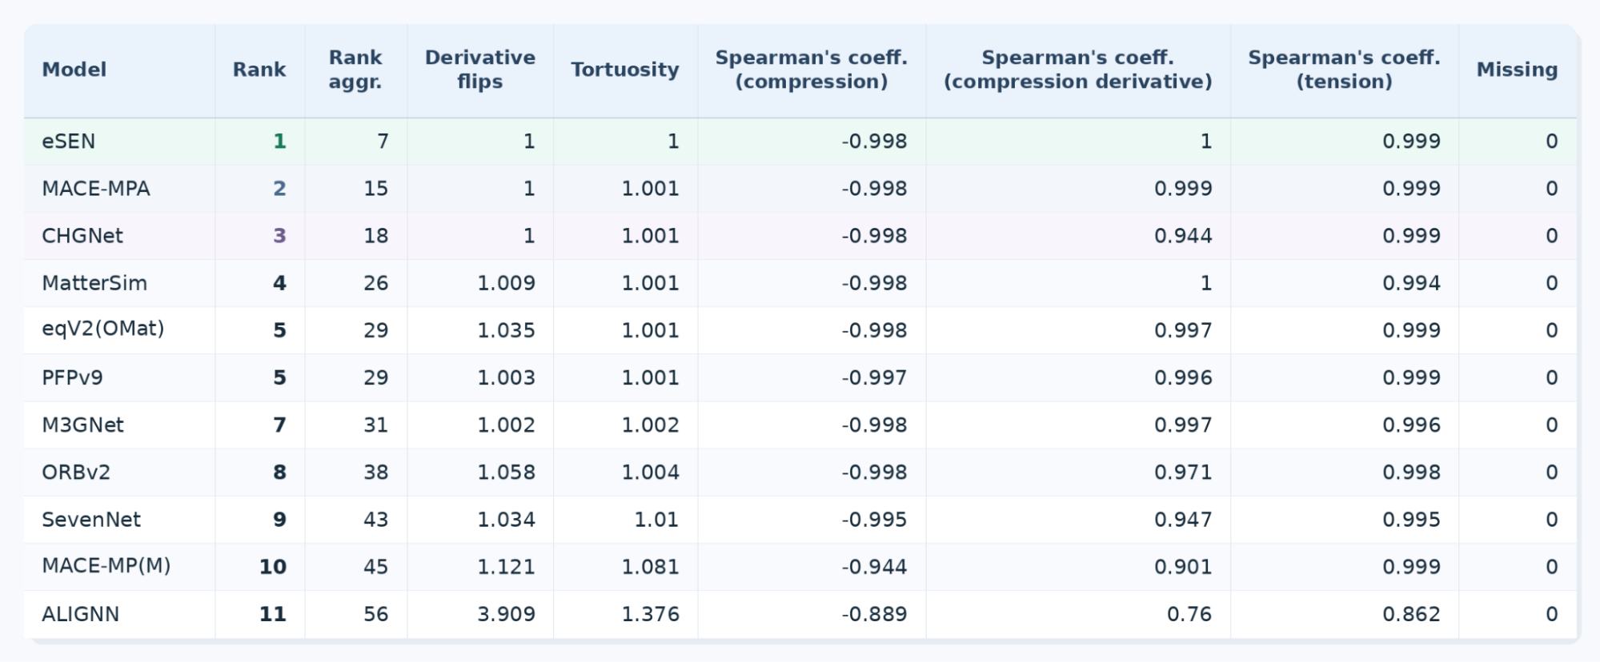Sort table by the Model column header
Viewport: 1600px width, 662px height.
point(74,70)
